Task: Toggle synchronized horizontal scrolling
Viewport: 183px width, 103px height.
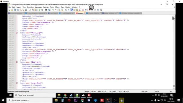Action: 62,10
